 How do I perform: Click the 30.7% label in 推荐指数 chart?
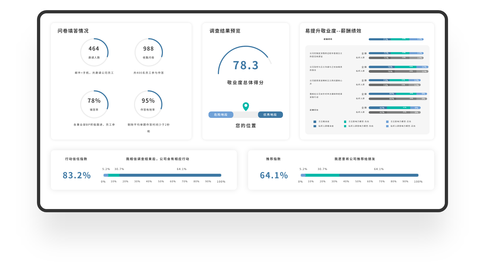(x=322, y=169)
